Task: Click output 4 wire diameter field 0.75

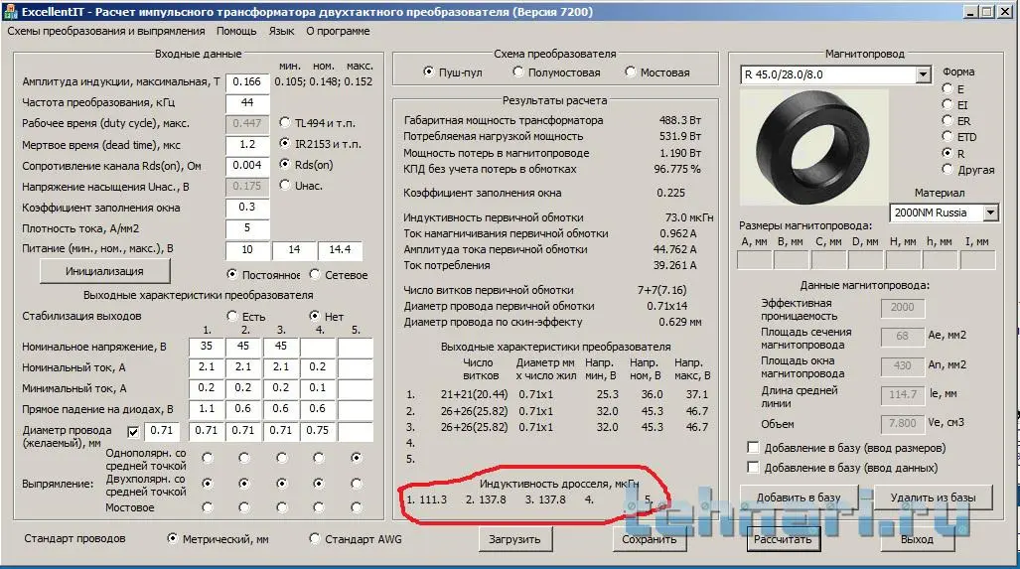Action: pyautogui.click(x=318, y=431)
